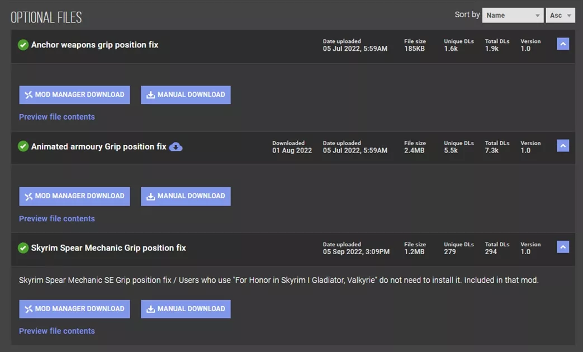Click the downloaded cloud icon next to Animated armoury
583x352 pixels.
tap(176, 147)
